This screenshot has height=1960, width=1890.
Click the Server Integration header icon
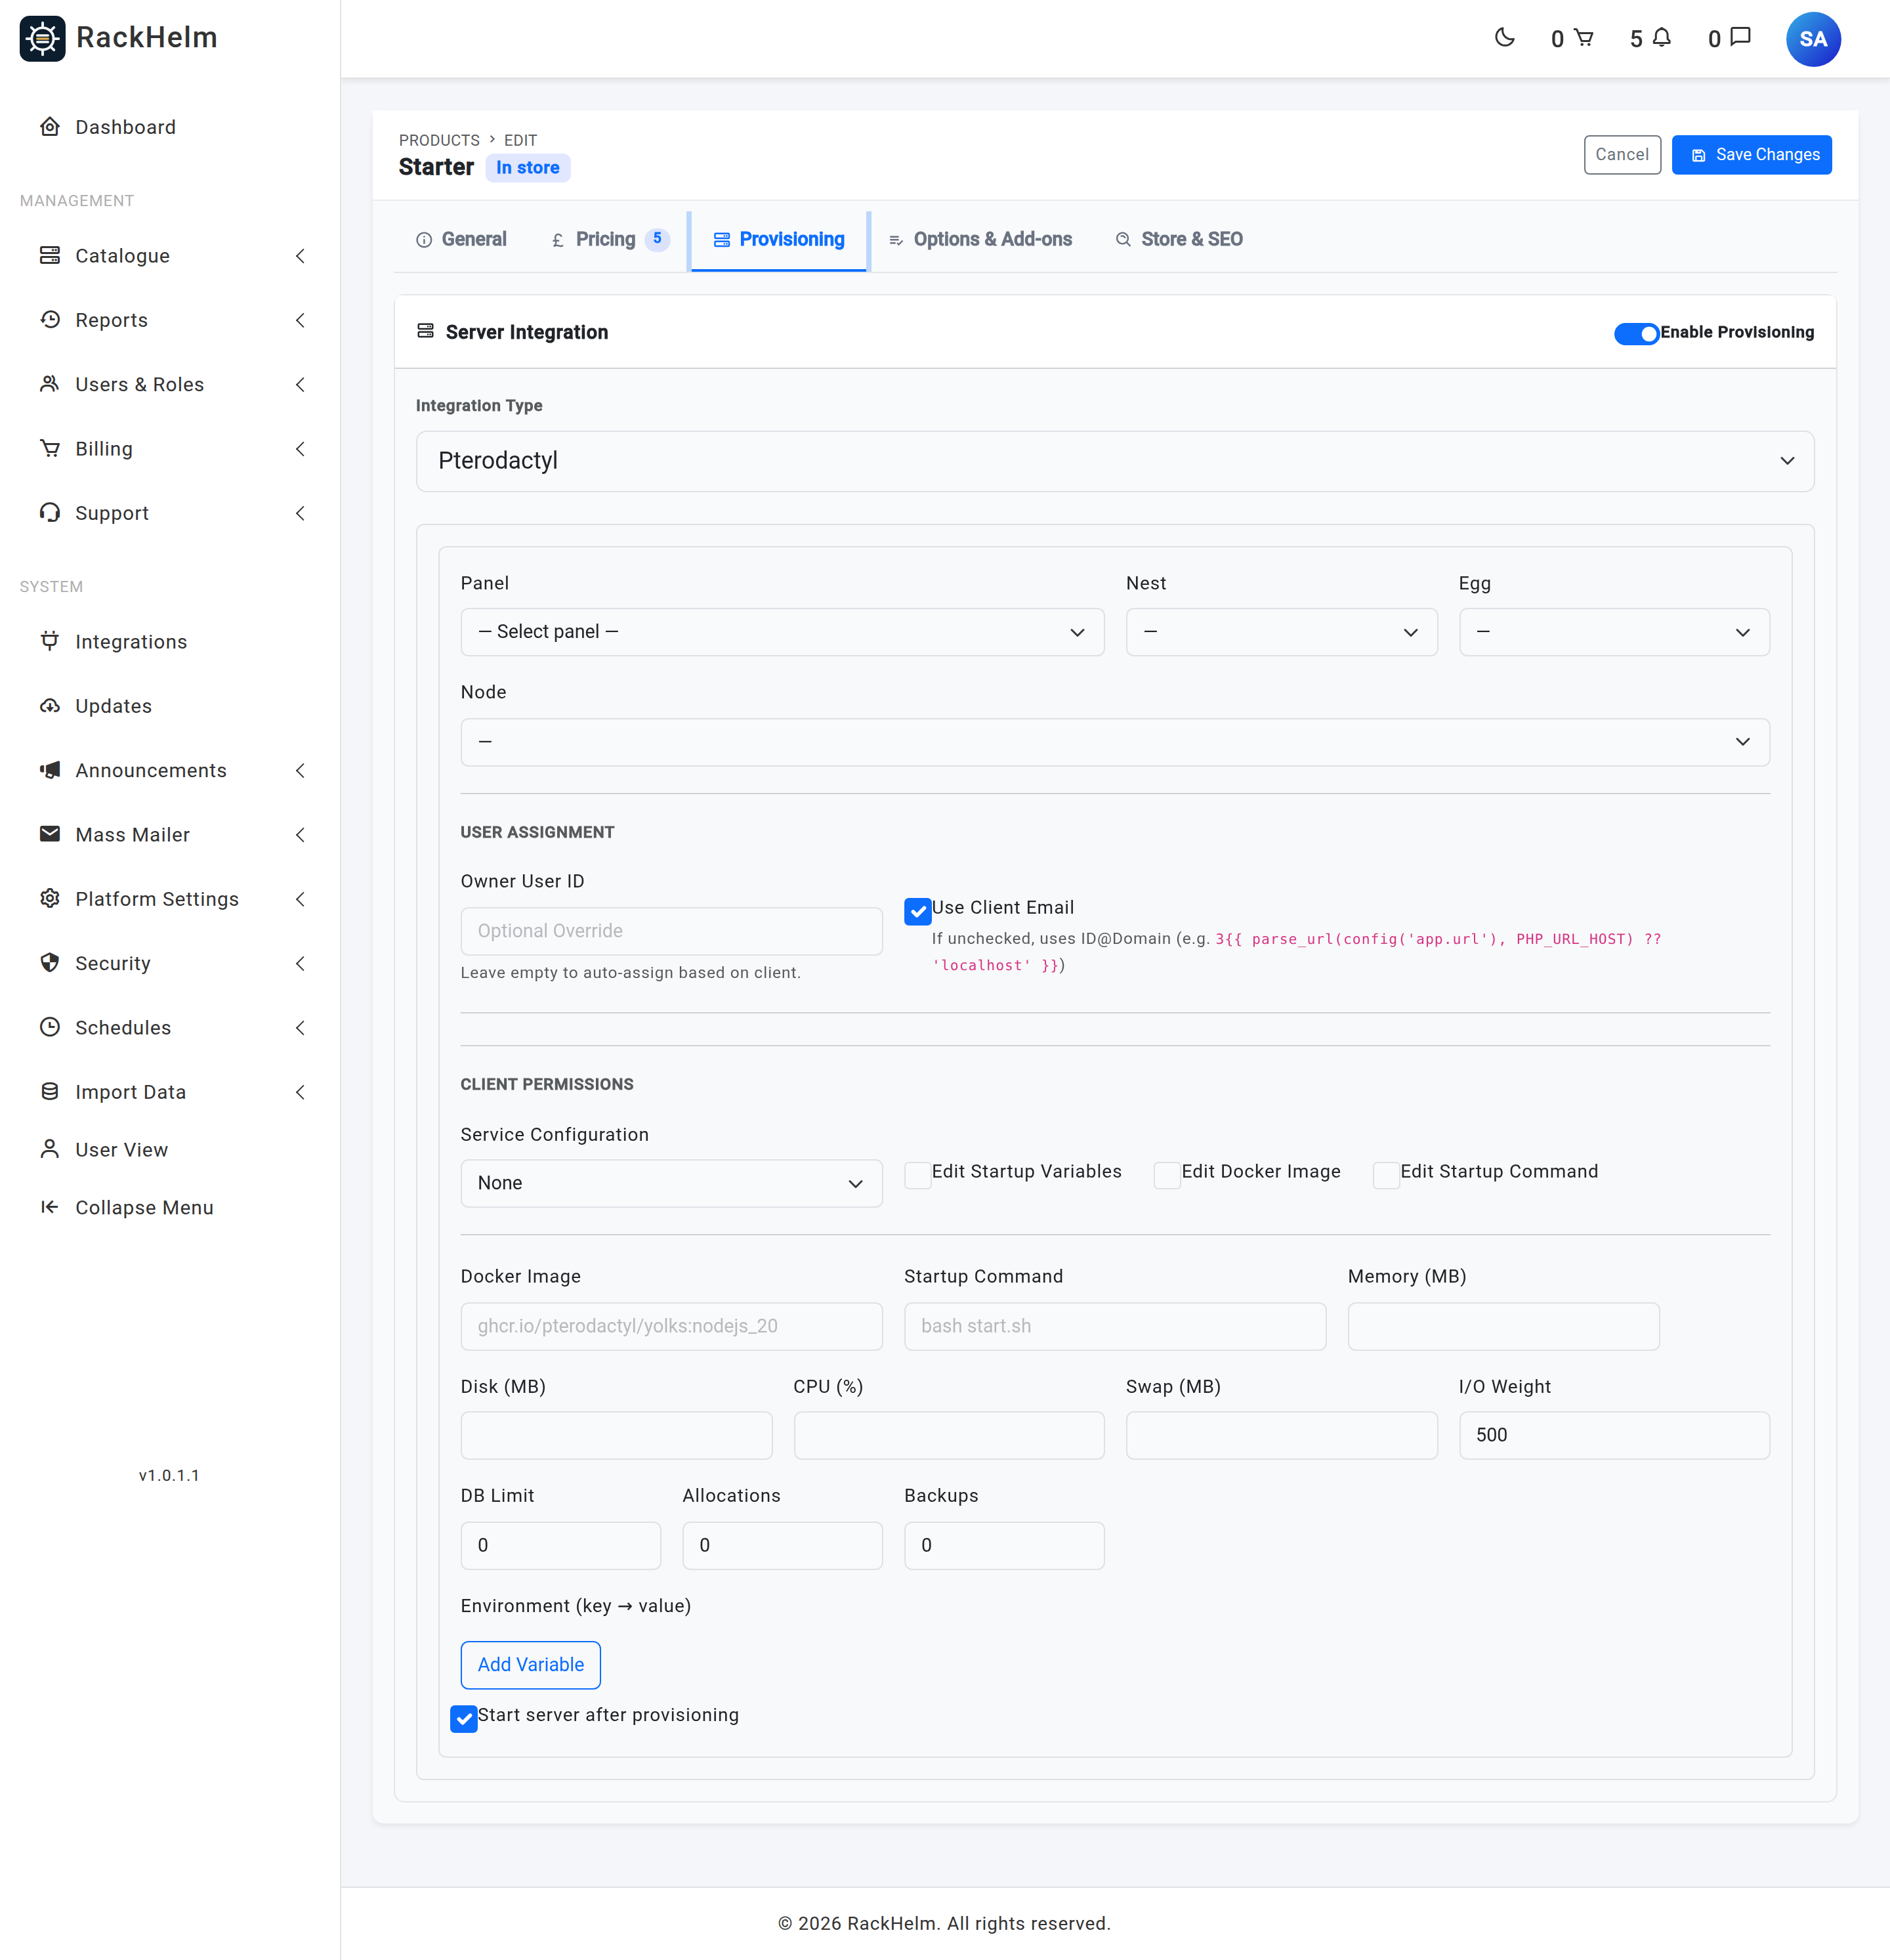point(425,331)
